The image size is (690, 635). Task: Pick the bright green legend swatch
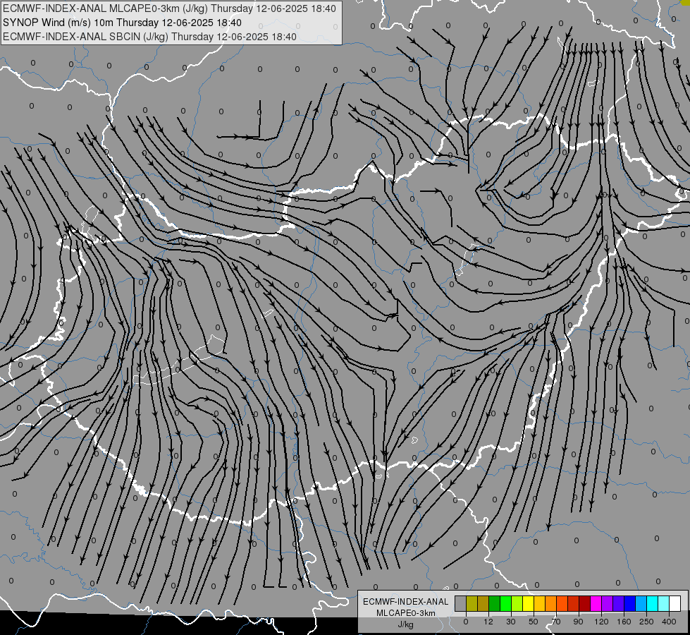click(505, 603)
